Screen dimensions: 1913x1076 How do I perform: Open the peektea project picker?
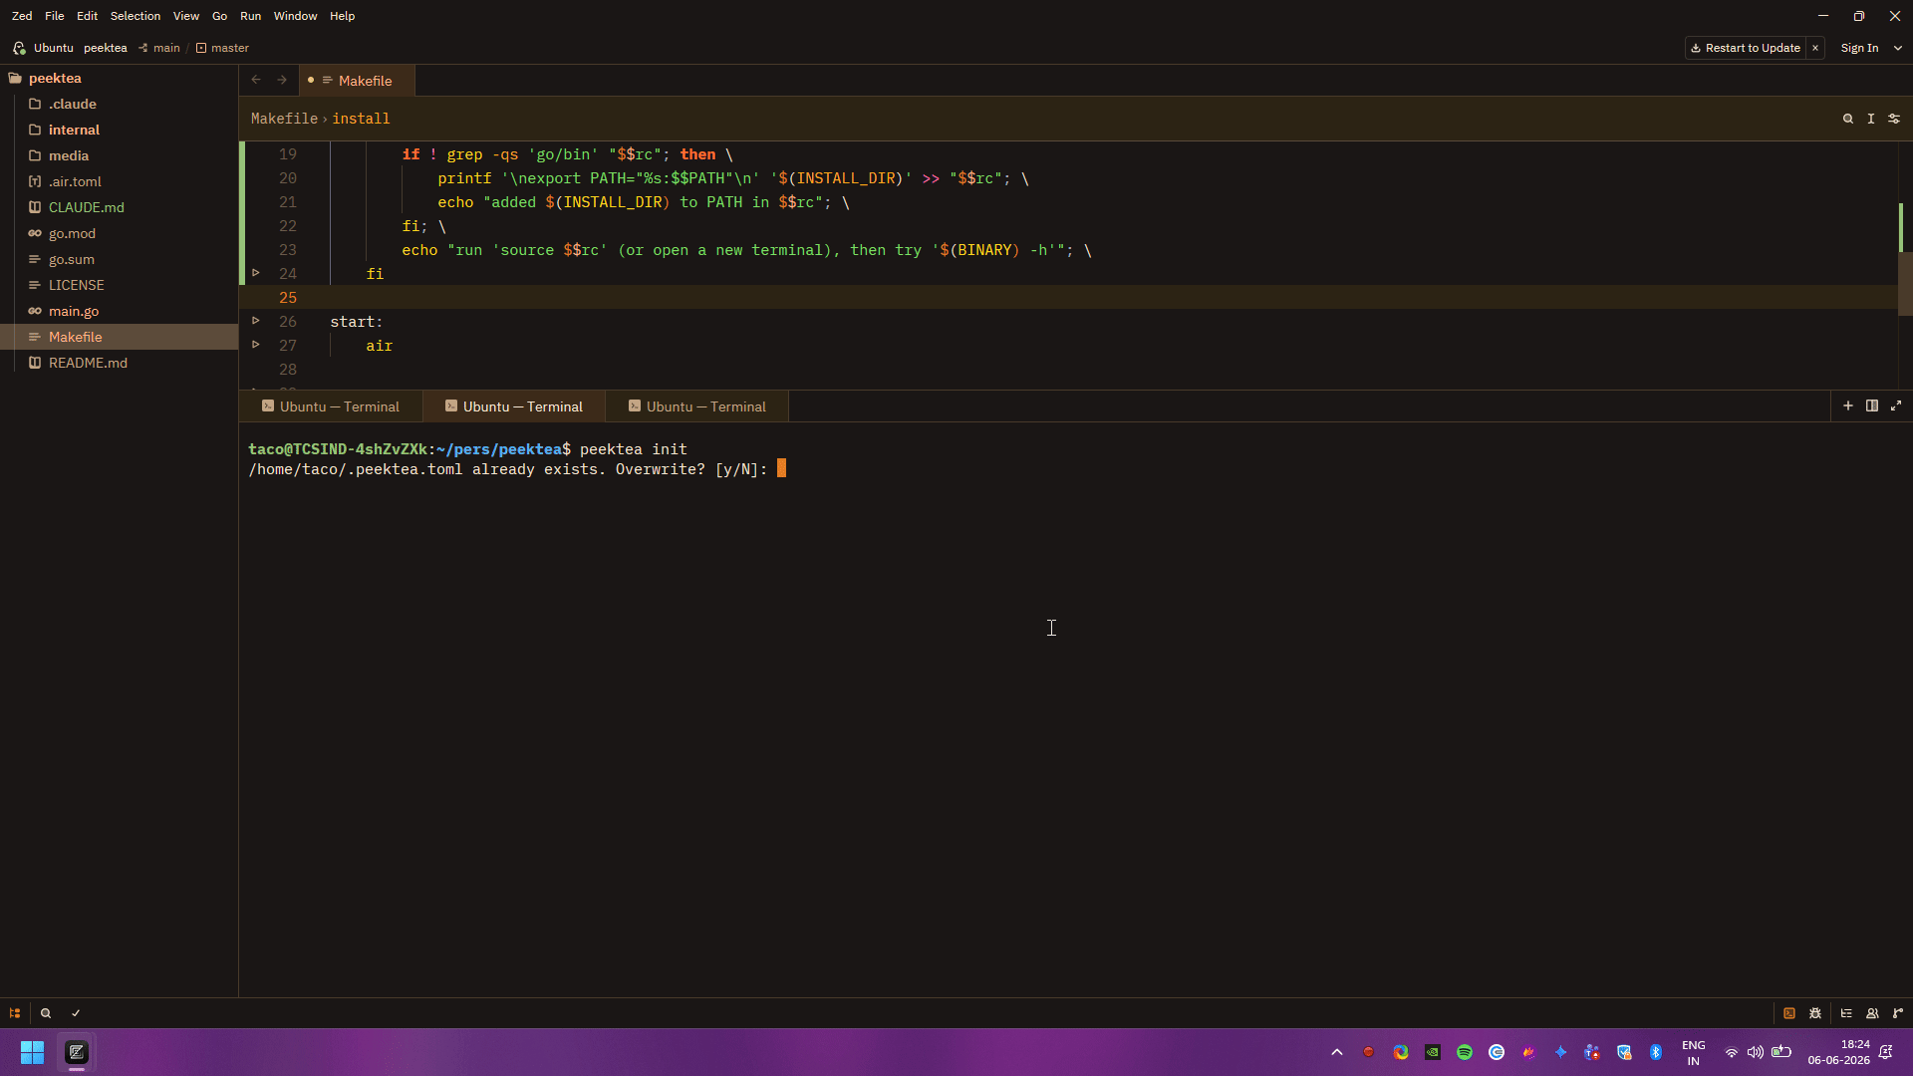105,48
